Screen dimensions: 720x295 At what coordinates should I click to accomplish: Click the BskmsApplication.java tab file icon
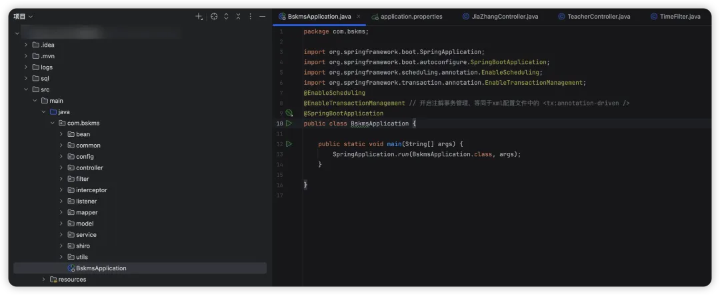point(283,17)
